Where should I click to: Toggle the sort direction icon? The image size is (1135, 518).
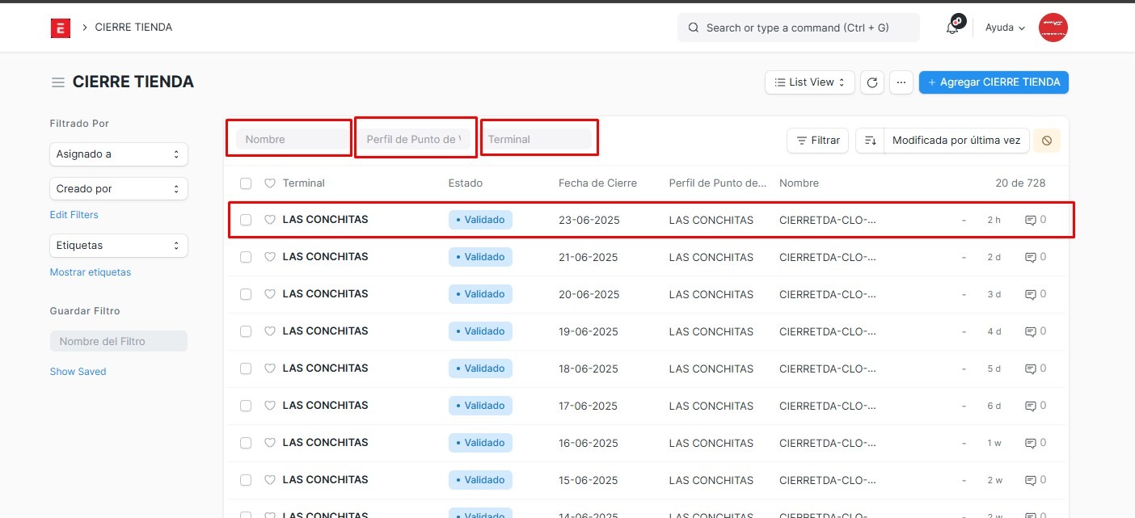pos(870,141)
